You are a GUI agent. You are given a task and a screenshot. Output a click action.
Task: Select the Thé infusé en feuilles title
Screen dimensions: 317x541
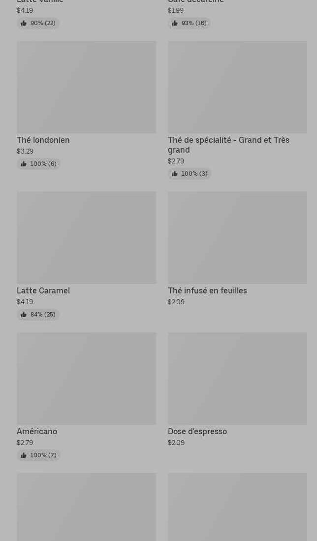(x=207, y=291)
